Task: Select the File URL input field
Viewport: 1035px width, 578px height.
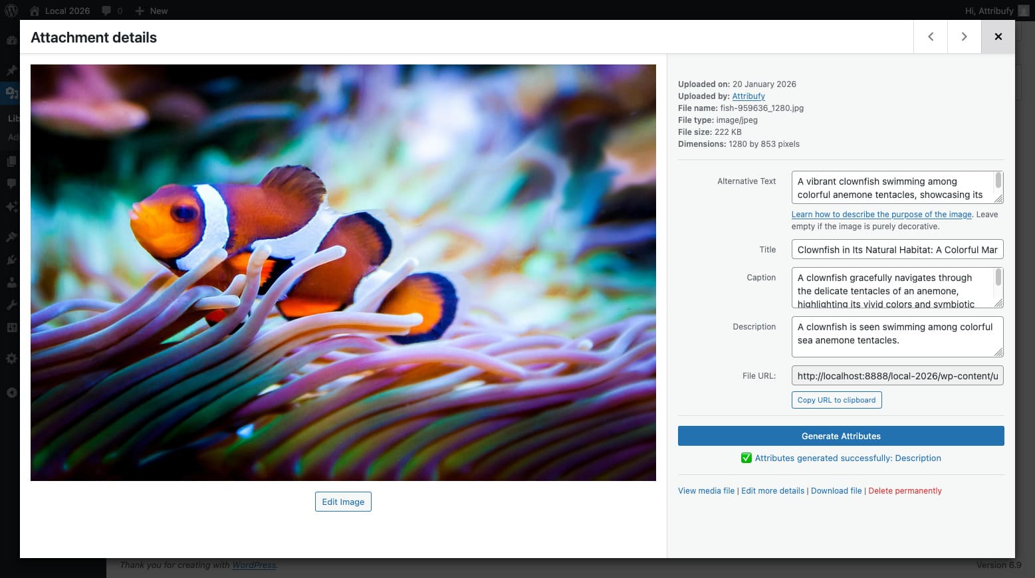Action: 896,375
